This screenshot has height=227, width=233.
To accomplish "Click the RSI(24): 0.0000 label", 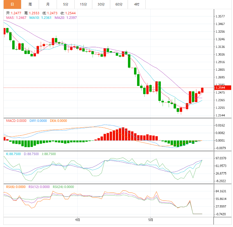I will [63, 187].
